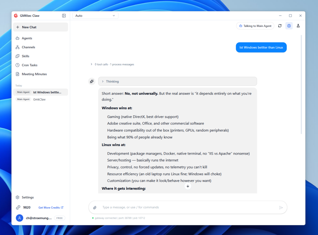
Task: Click the external link icon beside Get More Credits
Action: coord(62,207)
